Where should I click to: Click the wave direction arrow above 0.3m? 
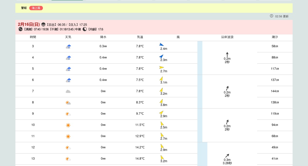(x=227, y=156)
